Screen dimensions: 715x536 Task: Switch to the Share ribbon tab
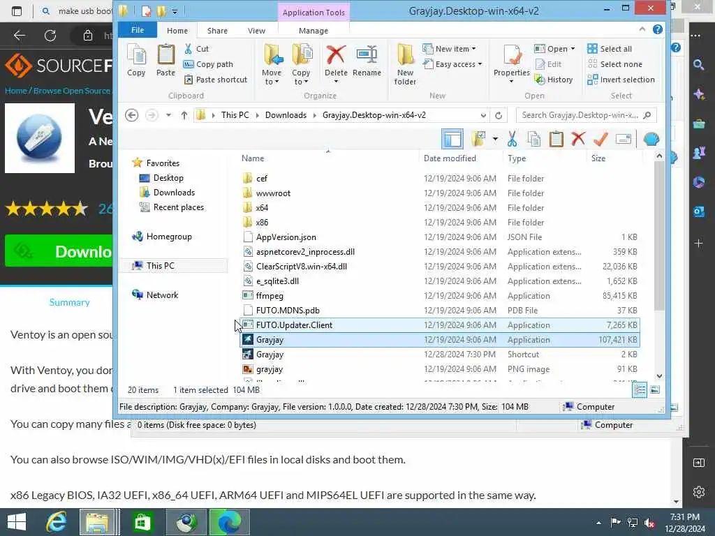tap(217, 31)
